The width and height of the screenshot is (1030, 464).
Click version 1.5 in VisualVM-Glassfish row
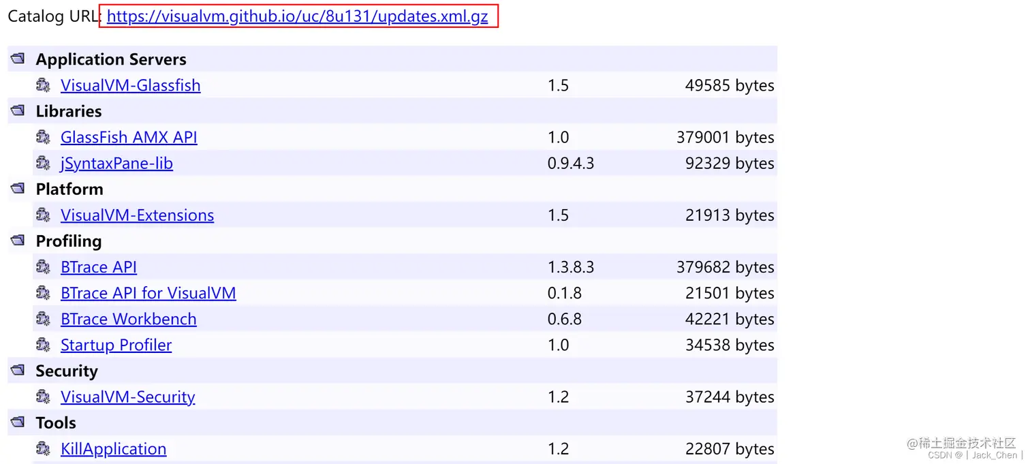559,85
